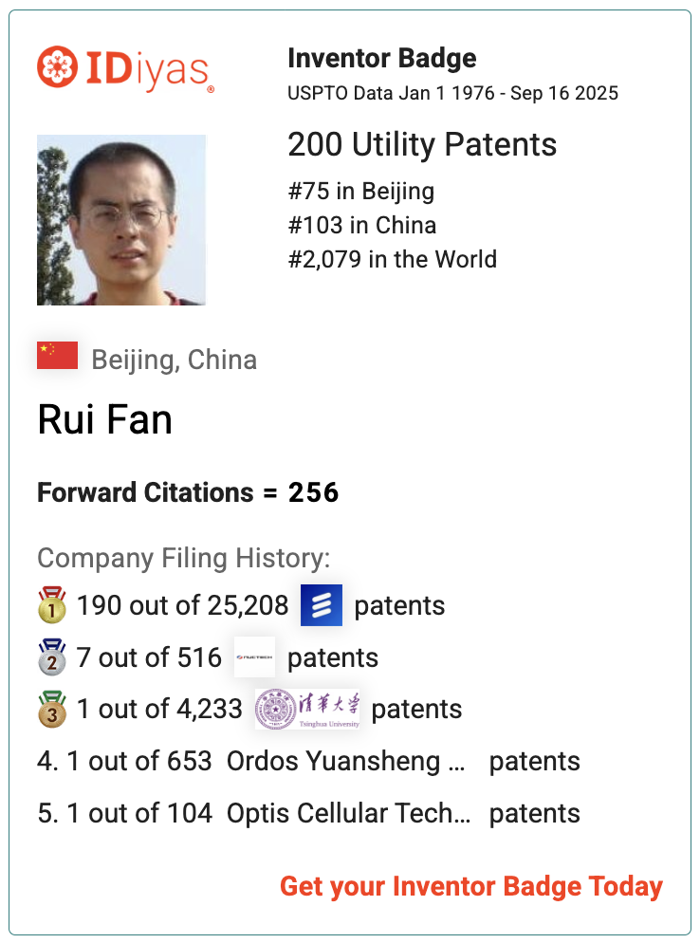Open the inventor profile photo

(121, 220)
